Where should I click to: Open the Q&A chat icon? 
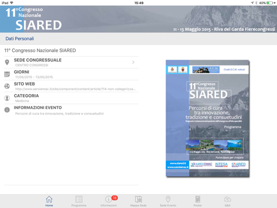[x=227, y=199]
